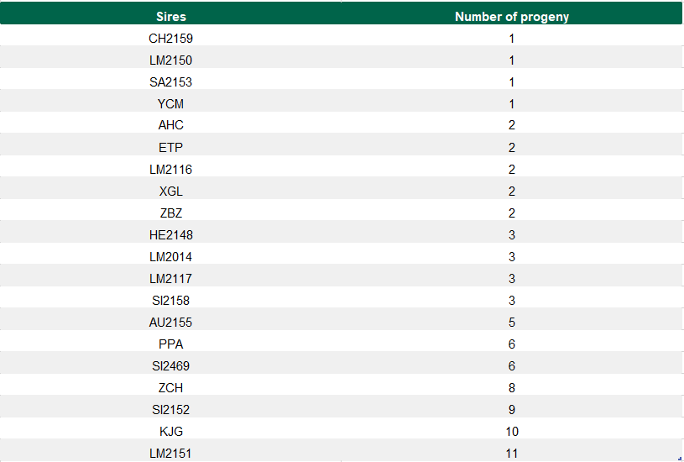Select the progeny count for LM2151
Viewport: 684px width, 462px height.
512,454
